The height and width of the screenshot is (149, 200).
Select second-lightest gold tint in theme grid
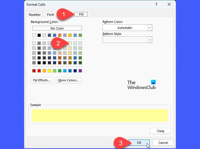point(70,48)
